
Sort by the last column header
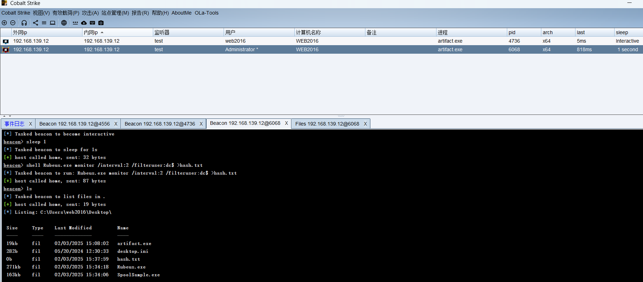tap(595, 32)
